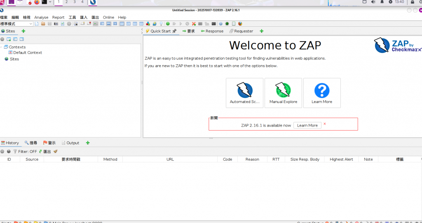Click Hide unpinned tabs icon with red X
Image resolution: width=422 pixels, height=223 pixels.
pos(89,23)
